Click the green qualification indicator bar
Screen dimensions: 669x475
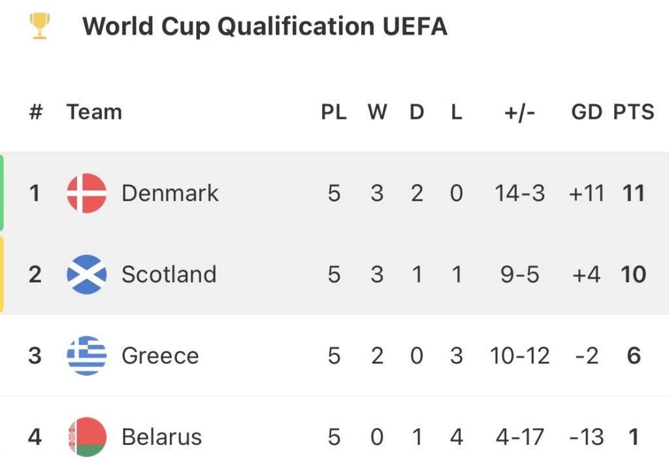point(2,193)
